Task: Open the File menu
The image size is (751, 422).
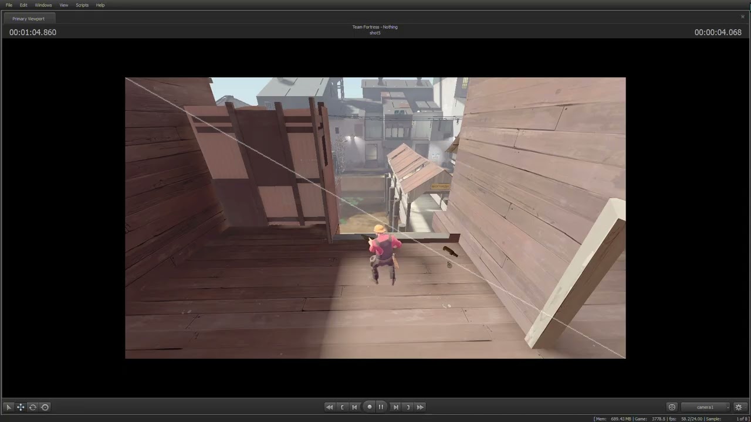Action: coord(9,5)
